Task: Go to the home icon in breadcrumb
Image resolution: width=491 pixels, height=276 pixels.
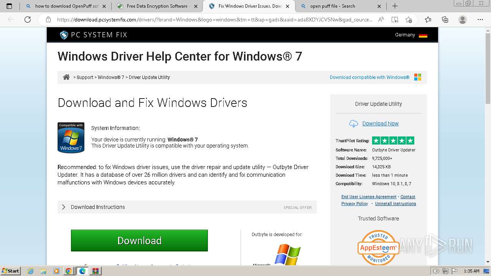Action: pos(66,77)
